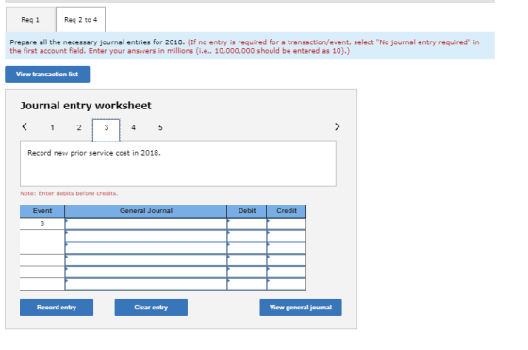Select journal entry 5
Screen dimensions: 528x350
tap(160, 127)
